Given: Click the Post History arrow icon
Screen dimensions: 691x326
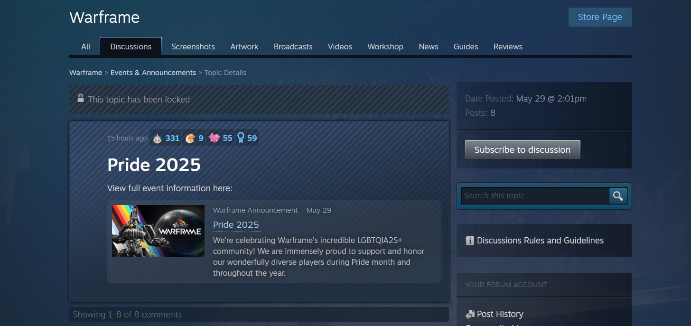Looking at the screenshot, I should coord(470,314).
